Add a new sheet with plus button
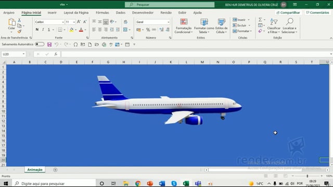The image size is (333, 187). 55,170
